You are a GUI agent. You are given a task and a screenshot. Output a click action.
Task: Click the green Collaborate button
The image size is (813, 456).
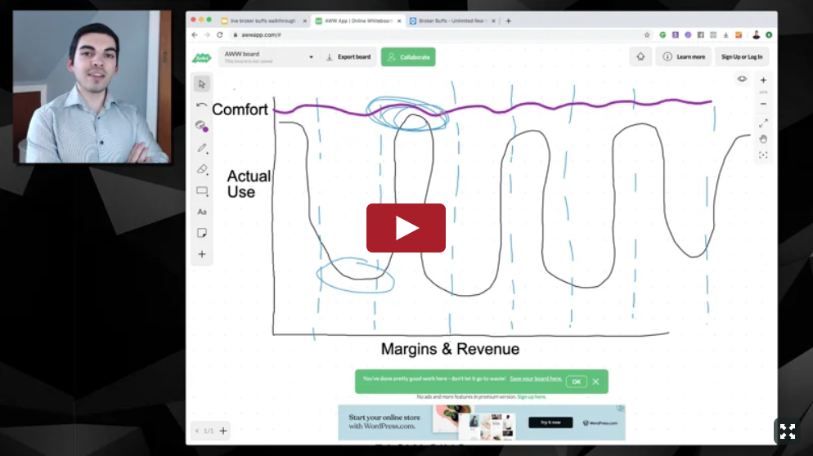point(408,57)
